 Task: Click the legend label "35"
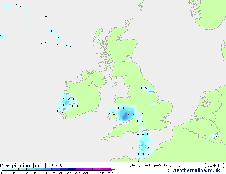86,173
